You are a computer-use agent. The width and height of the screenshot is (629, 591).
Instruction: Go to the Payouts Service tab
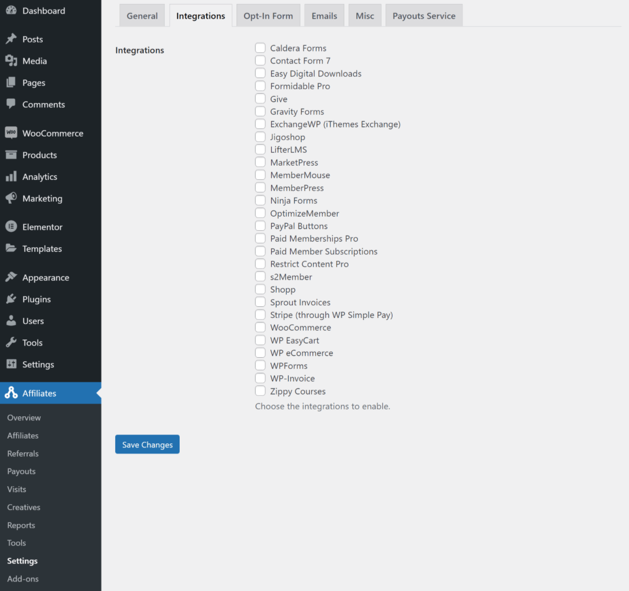click(x=424, y=16)
